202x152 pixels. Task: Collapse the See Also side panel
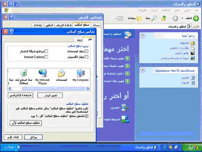(x=143, y=35)
